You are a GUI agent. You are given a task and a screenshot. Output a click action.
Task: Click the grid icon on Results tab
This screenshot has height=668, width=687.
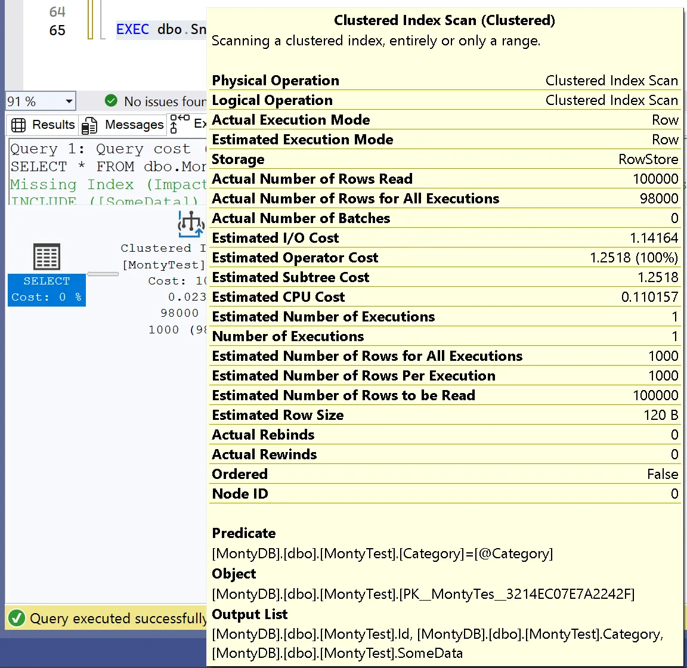19,125
